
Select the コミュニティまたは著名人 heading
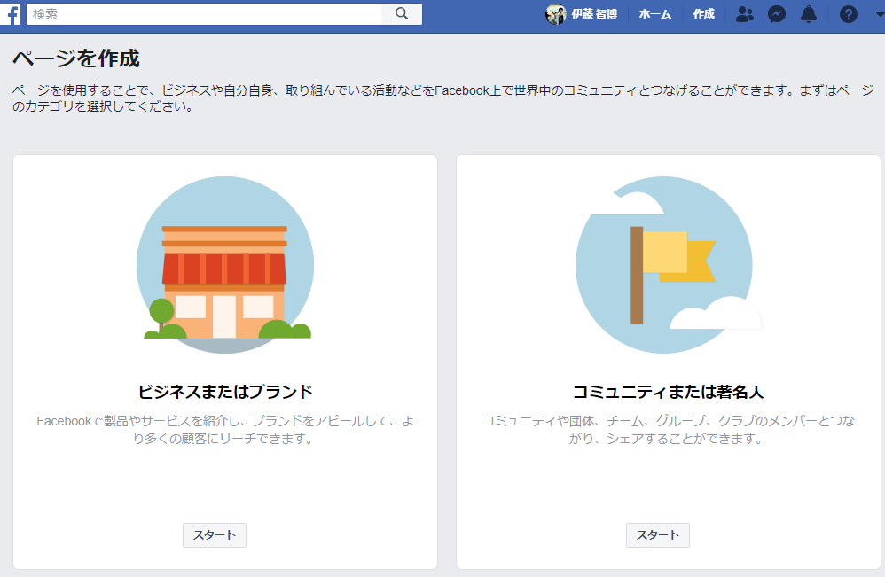[669, 392]
